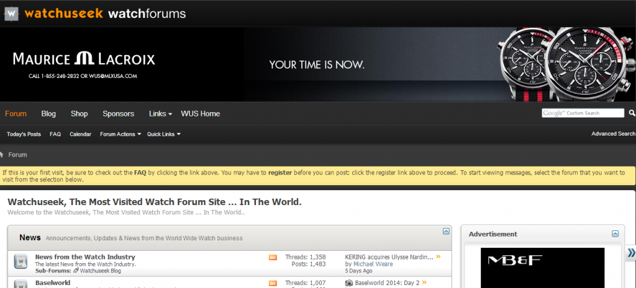636x288 pixels.
Task: Click forum status icon for News from the Watch Industry
Action: click(20, 261)
